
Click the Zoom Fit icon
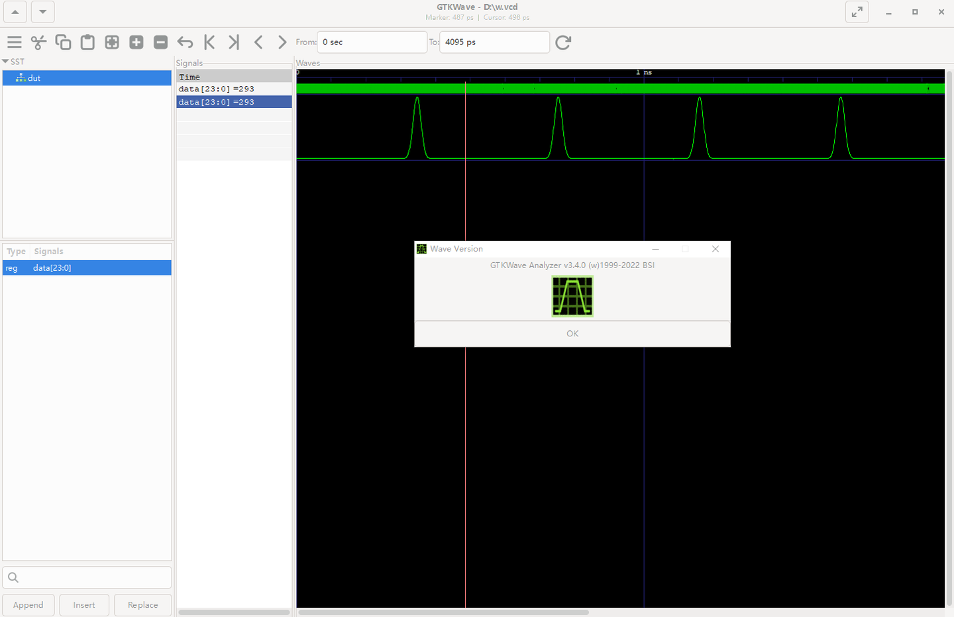[x=111, y=42]
